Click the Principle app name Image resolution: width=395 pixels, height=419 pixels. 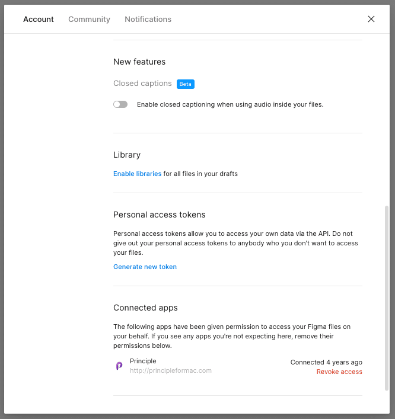(143, 361)
